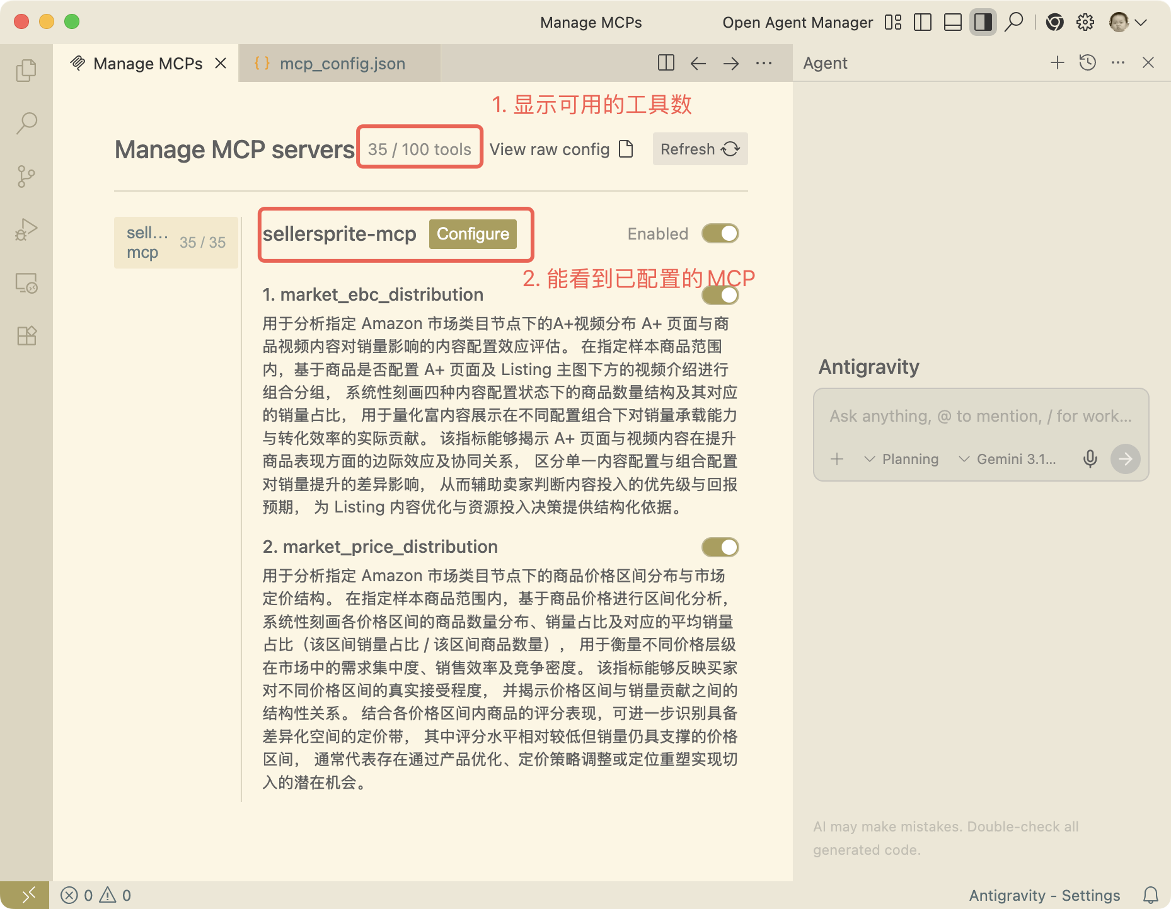Click the microphone voice input icon
Image resolution: width=1171 pixels, height=909 pixels.
pos(1090,459)
